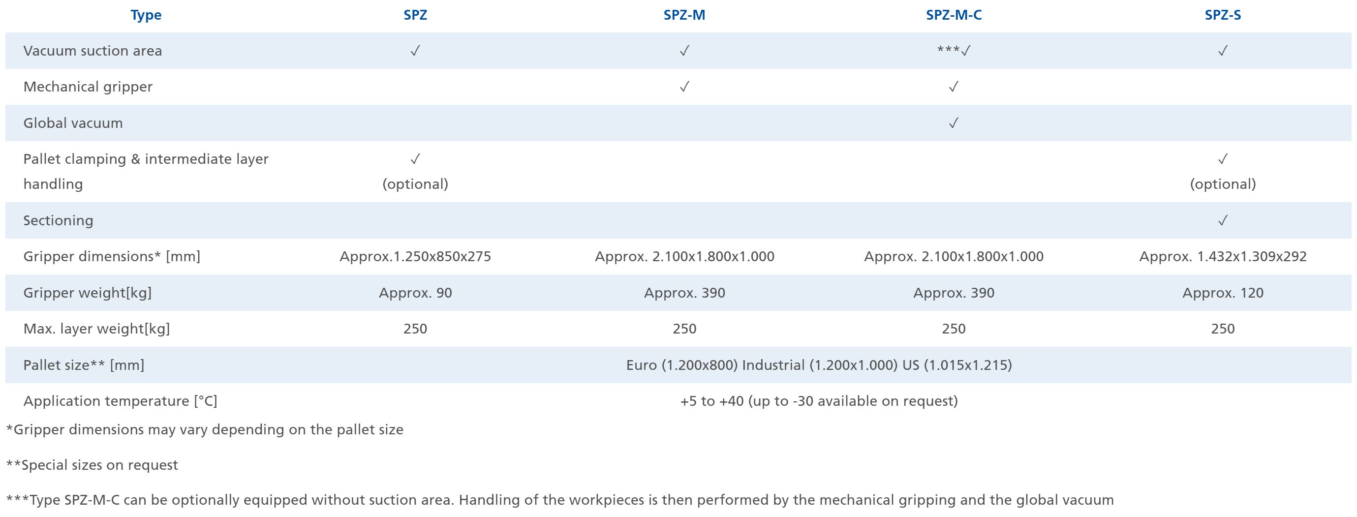The width and height of the screenshot is (1357, 517).
Task: Select the "Approx. 120" weight cell
Action: tap(1223, 293)
